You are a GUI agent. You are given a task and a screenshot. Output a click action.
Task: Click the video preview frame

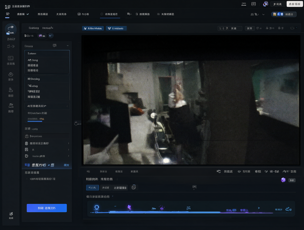point(191,100)
